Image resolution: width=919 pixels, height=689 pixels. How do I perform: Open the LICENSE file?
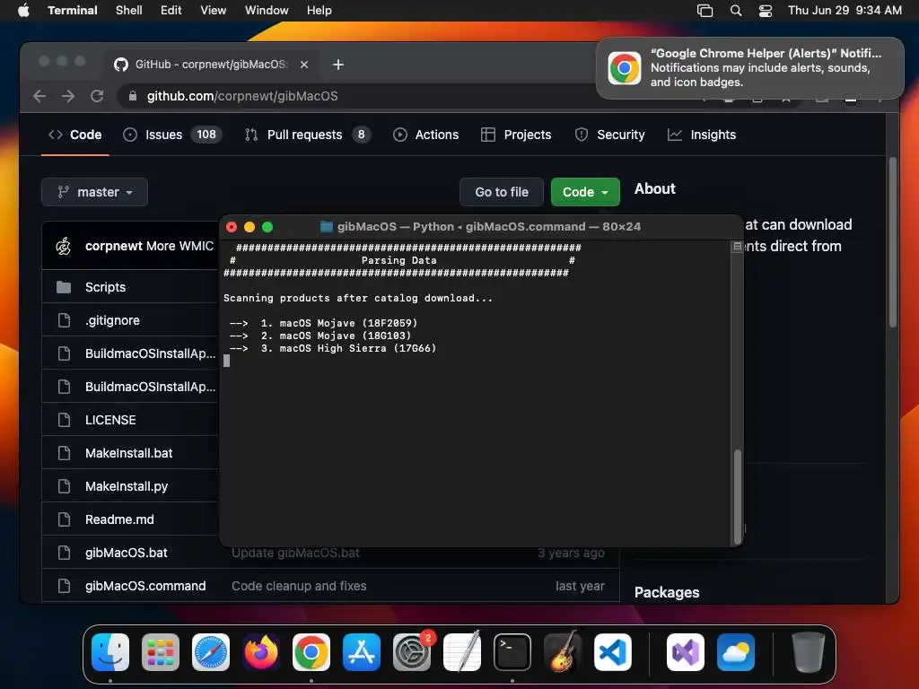coord(110,420)
